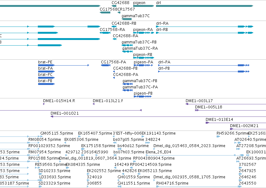Screen dimensions: 266x188
Task: Select the CG42688 gene label
Action: (120, 3)
